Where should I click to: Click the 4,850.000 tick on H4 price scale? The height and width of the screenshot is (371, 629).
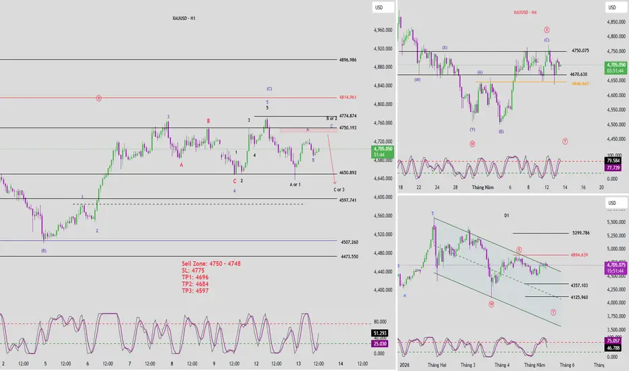pyautogui.click(x=617, y=22)
